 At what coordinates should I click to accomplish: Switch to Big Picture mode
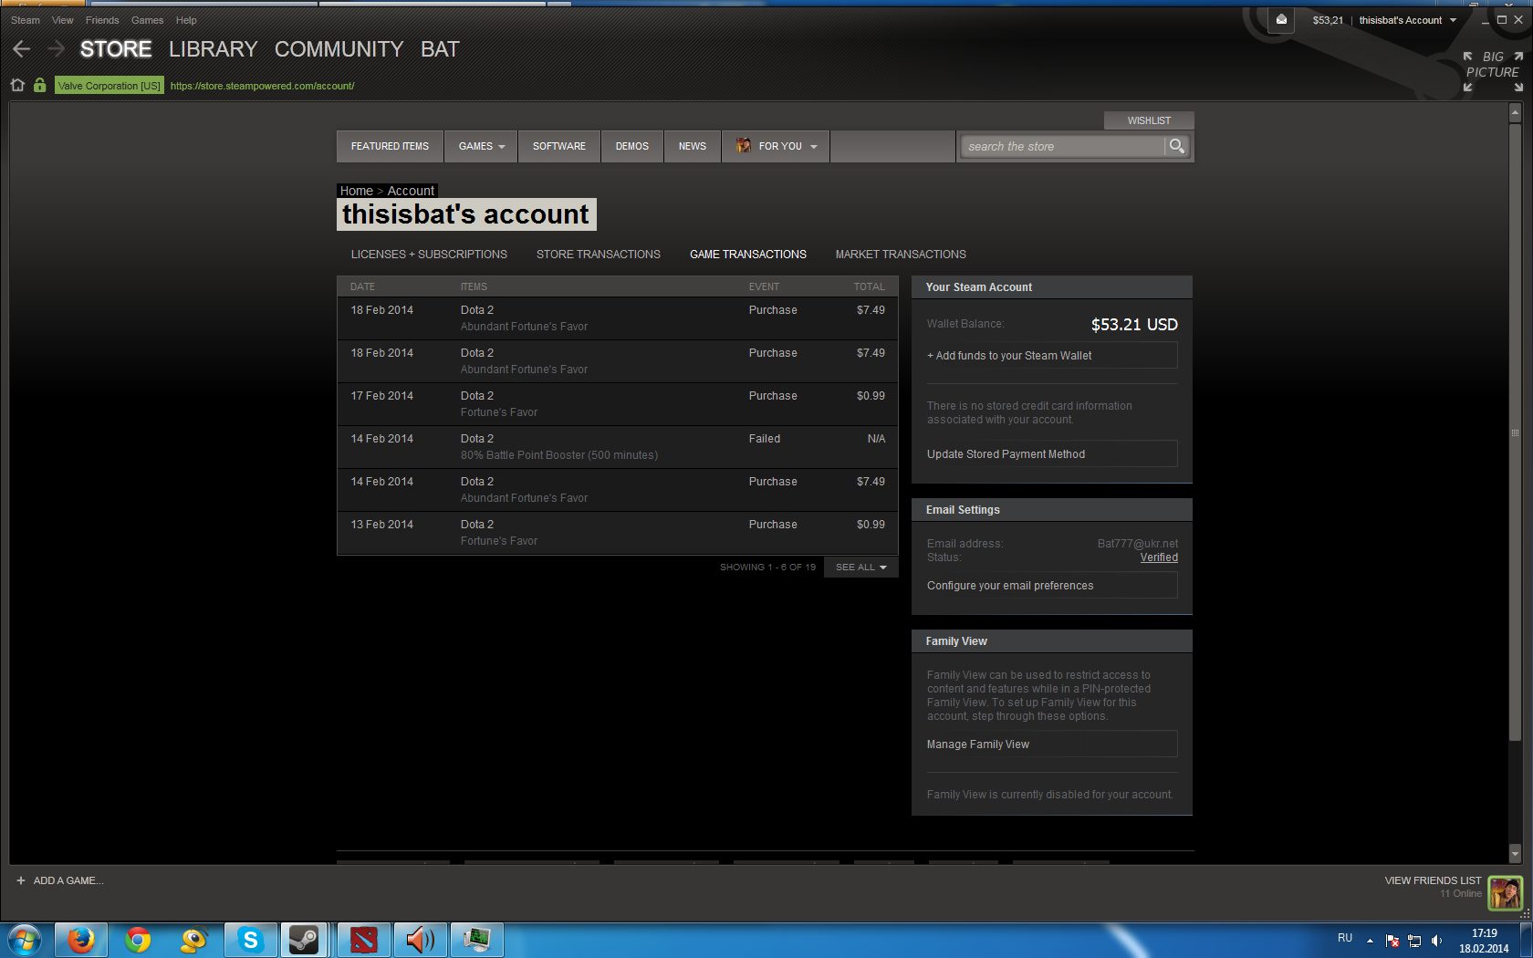tap(1493, 71)
